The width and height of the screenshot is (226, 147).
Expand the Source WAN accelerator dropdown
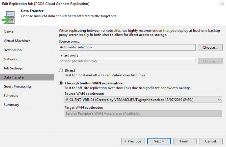tap(220, 100)
